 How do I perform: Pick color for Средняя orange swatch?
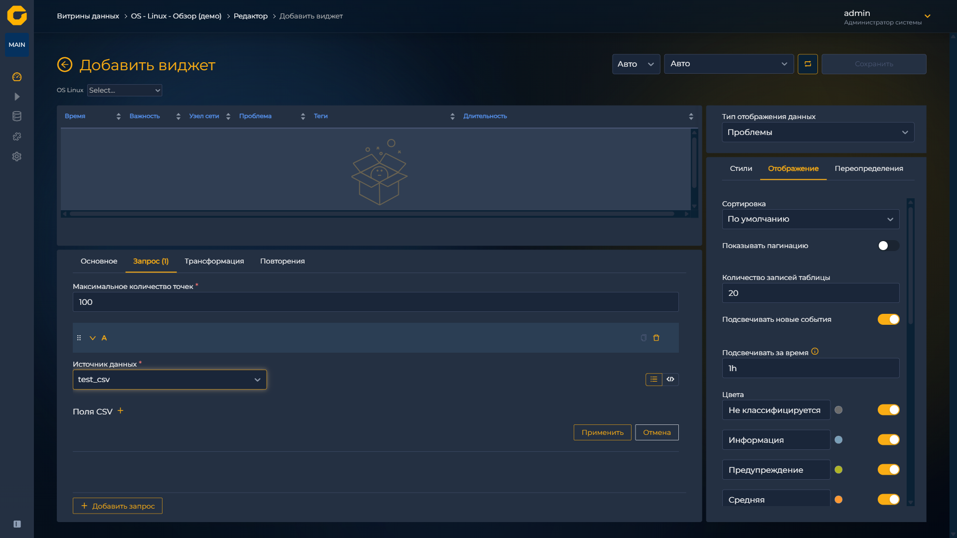[x=838, y=500]
